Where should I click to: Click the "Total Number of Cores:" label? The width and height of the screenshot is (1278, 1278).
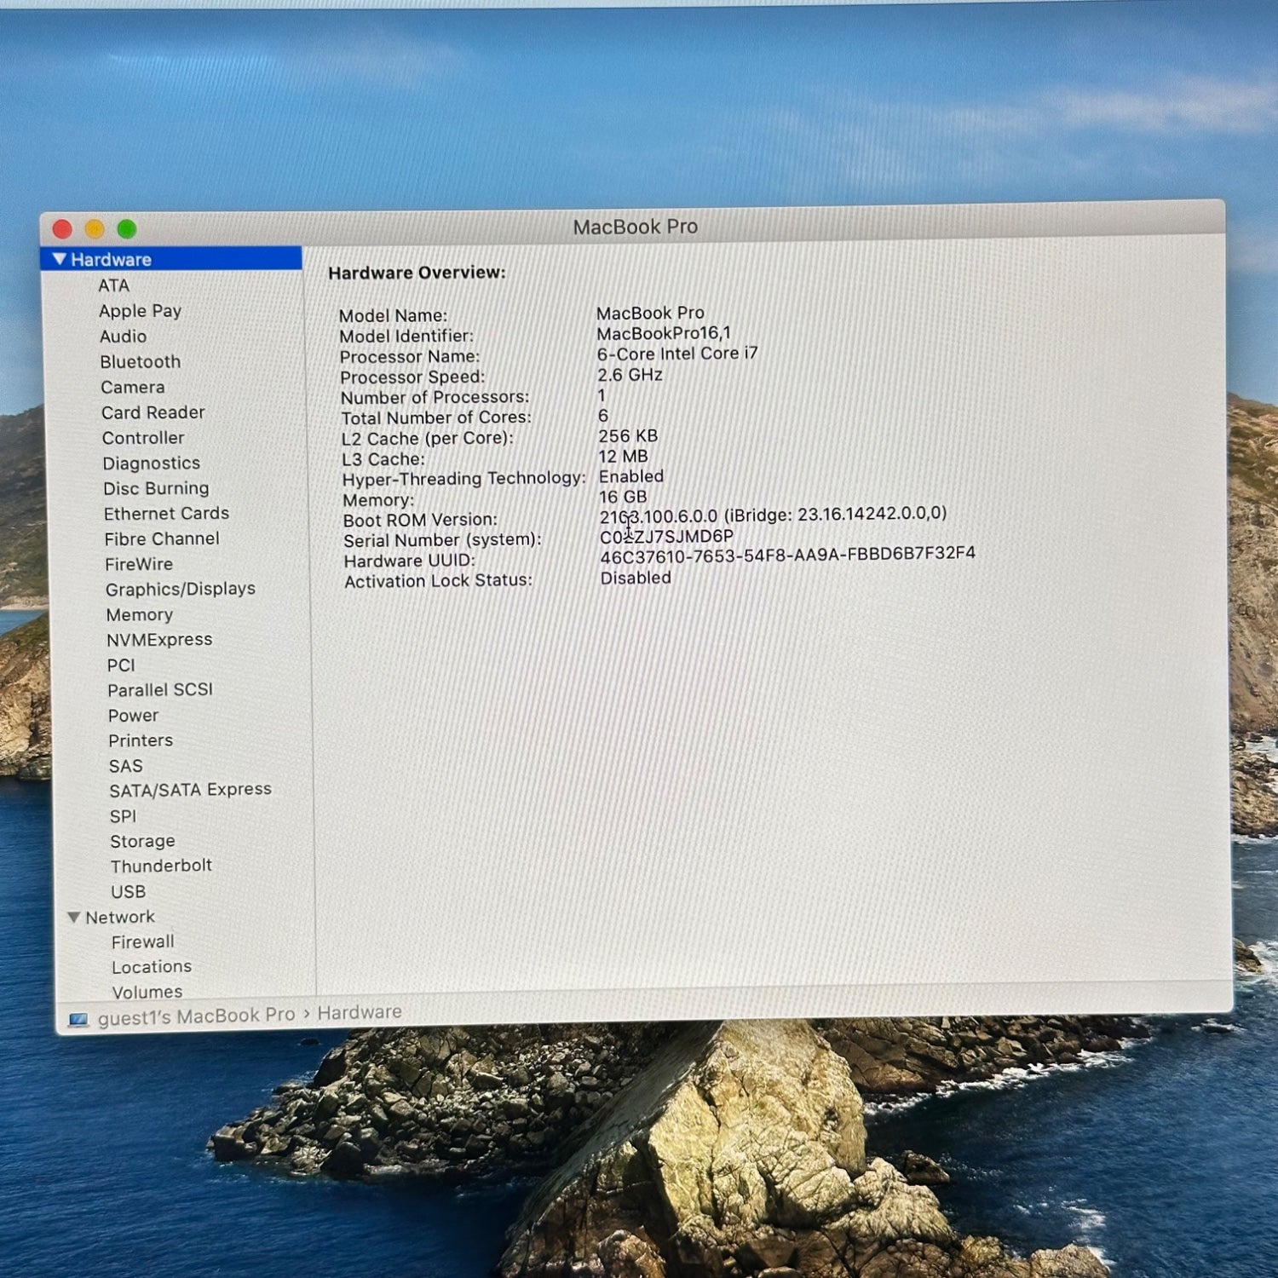coord(436,417)
